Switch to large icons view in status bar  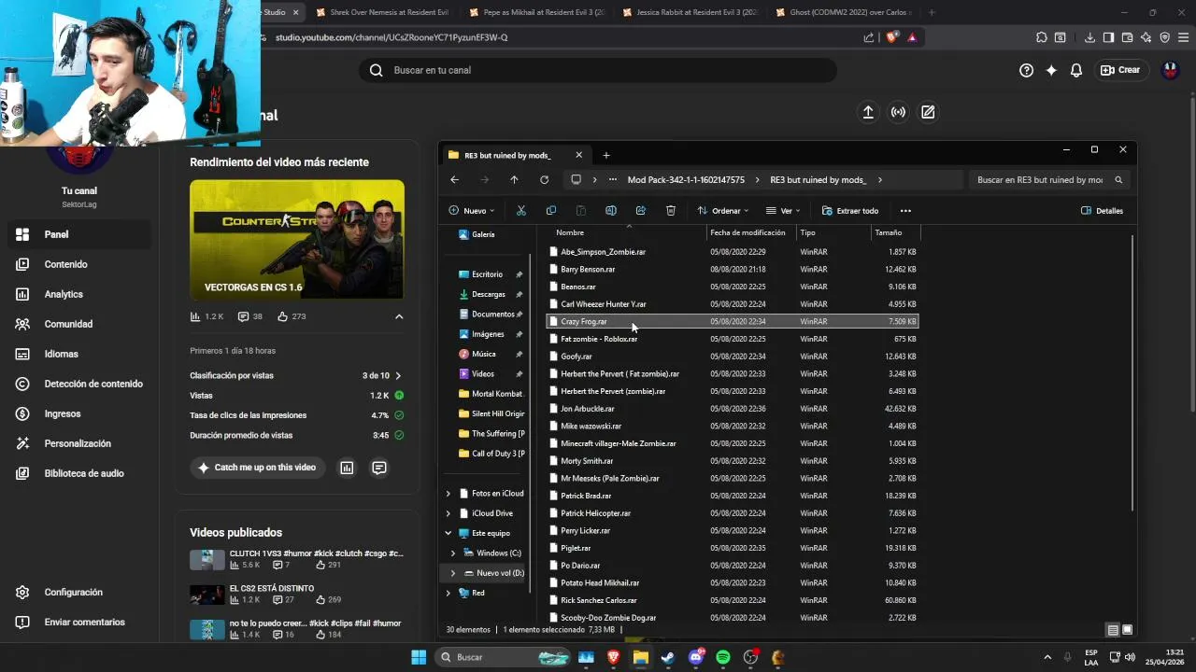pos(1127,630)
